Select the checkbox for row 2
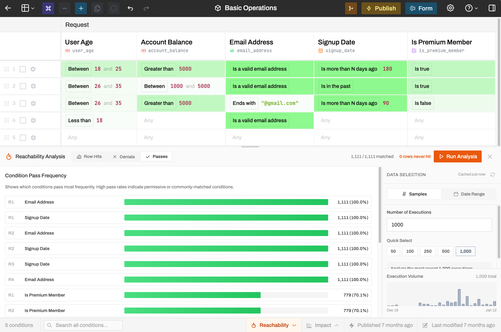This screenshot has width=501, height=332. (x=23, y=86)
